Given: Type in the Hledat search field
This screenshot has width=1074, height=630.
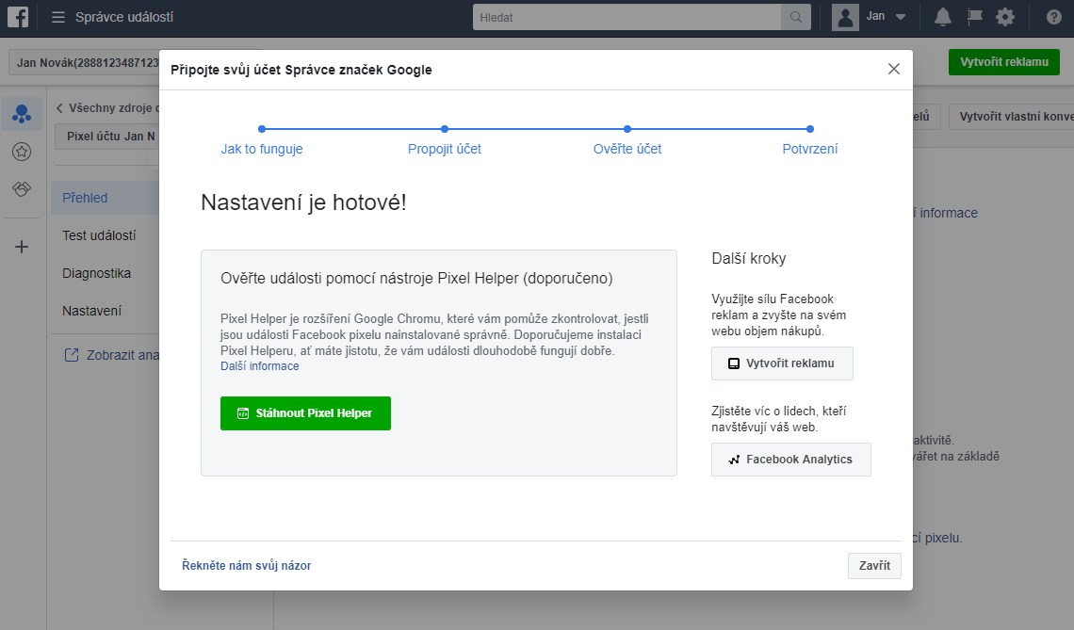Looking at the screenshot, I should (x=626, y=17).
